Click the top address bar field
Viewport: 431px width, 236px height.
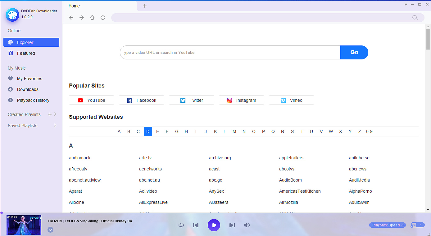point(268,18)
